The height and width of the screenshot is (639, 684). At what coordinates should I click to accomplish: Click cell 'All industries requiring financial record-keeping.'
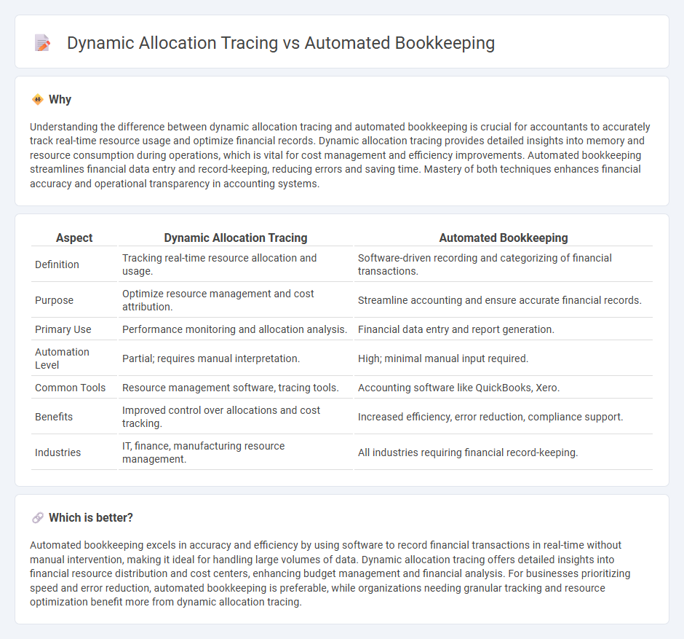[504, 452]
